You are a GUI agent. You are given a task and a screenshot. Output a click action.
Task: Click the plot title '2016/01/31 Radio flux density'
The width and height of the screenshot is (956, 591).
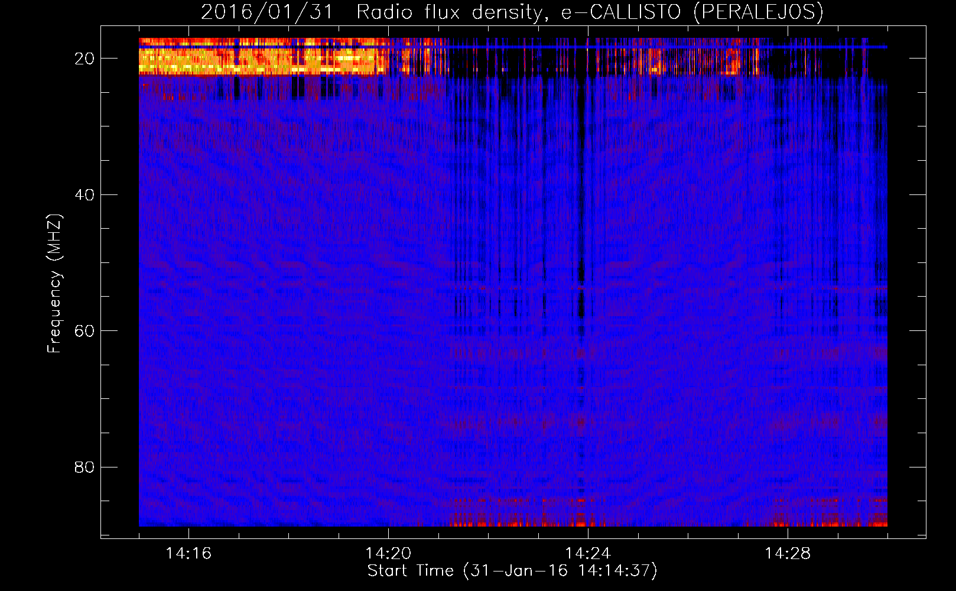pos(512,12)
